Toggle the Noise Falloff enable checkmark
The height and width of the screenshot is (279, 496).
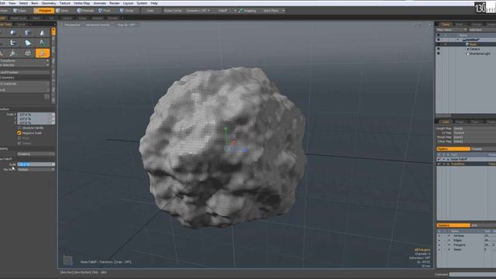[x=439, y=160]
